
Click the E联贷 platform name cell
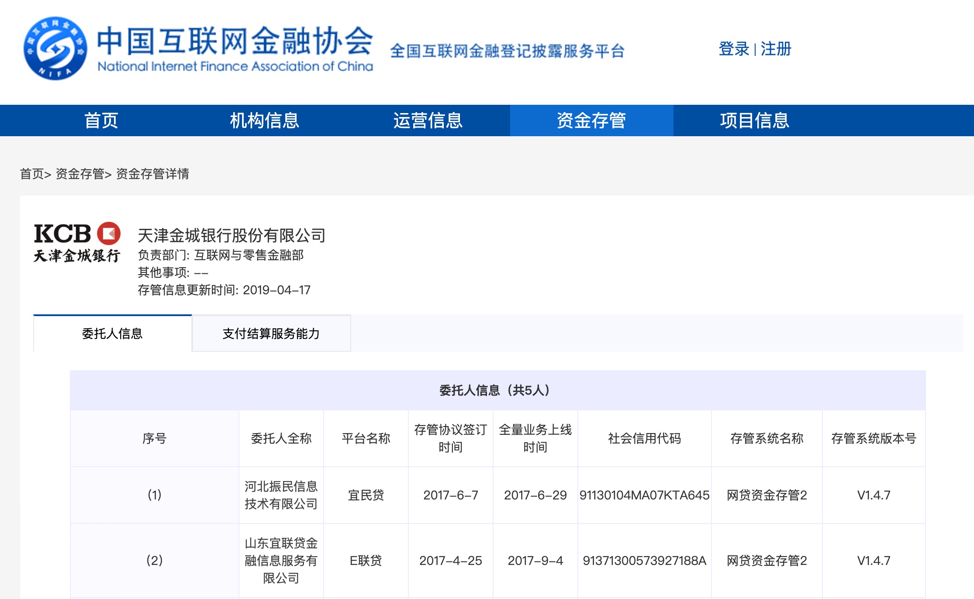tap(366, 561)
